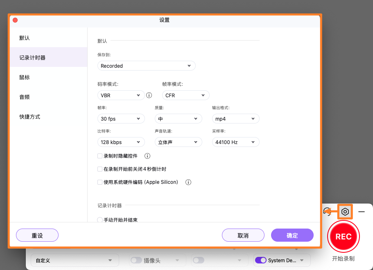
Task: Open the settings gear icon
Action: click(x=345, y=212)
